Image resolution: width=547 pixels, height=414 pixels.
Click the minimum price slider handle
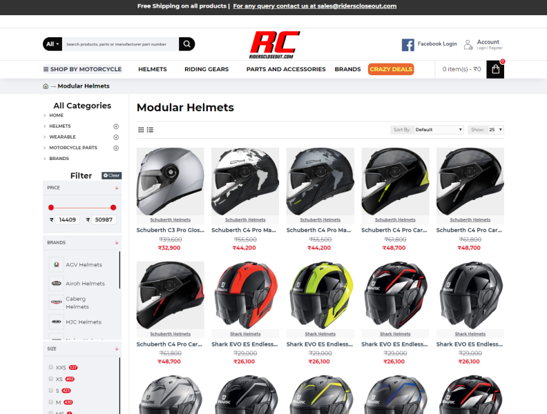(x=51, y=208)
